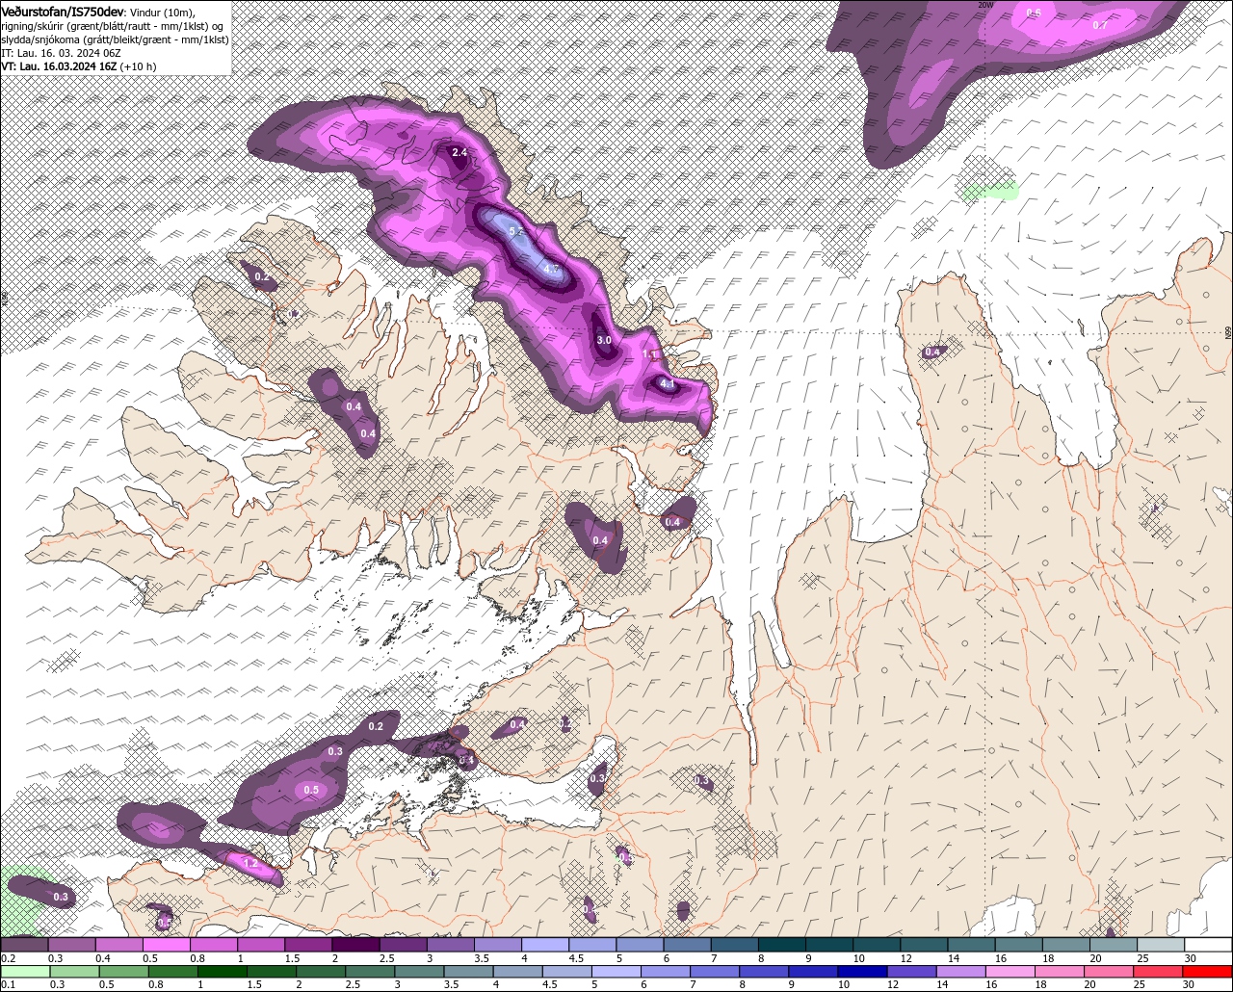Pick the red swatch at rain scale 30
Viewport: 1233px width, 992px height.
click(1208, 971)
